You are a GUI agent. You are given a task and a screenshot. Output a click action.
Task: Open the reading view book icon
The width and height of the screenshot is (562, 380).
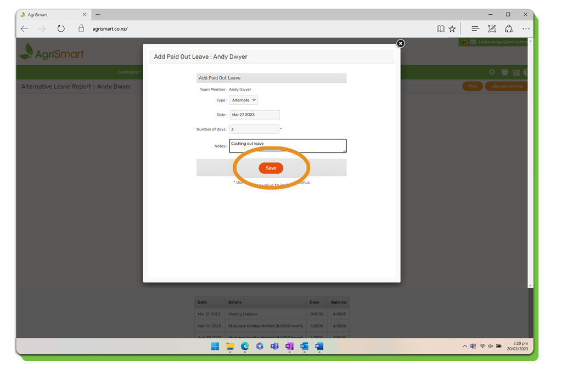[440, 29]
